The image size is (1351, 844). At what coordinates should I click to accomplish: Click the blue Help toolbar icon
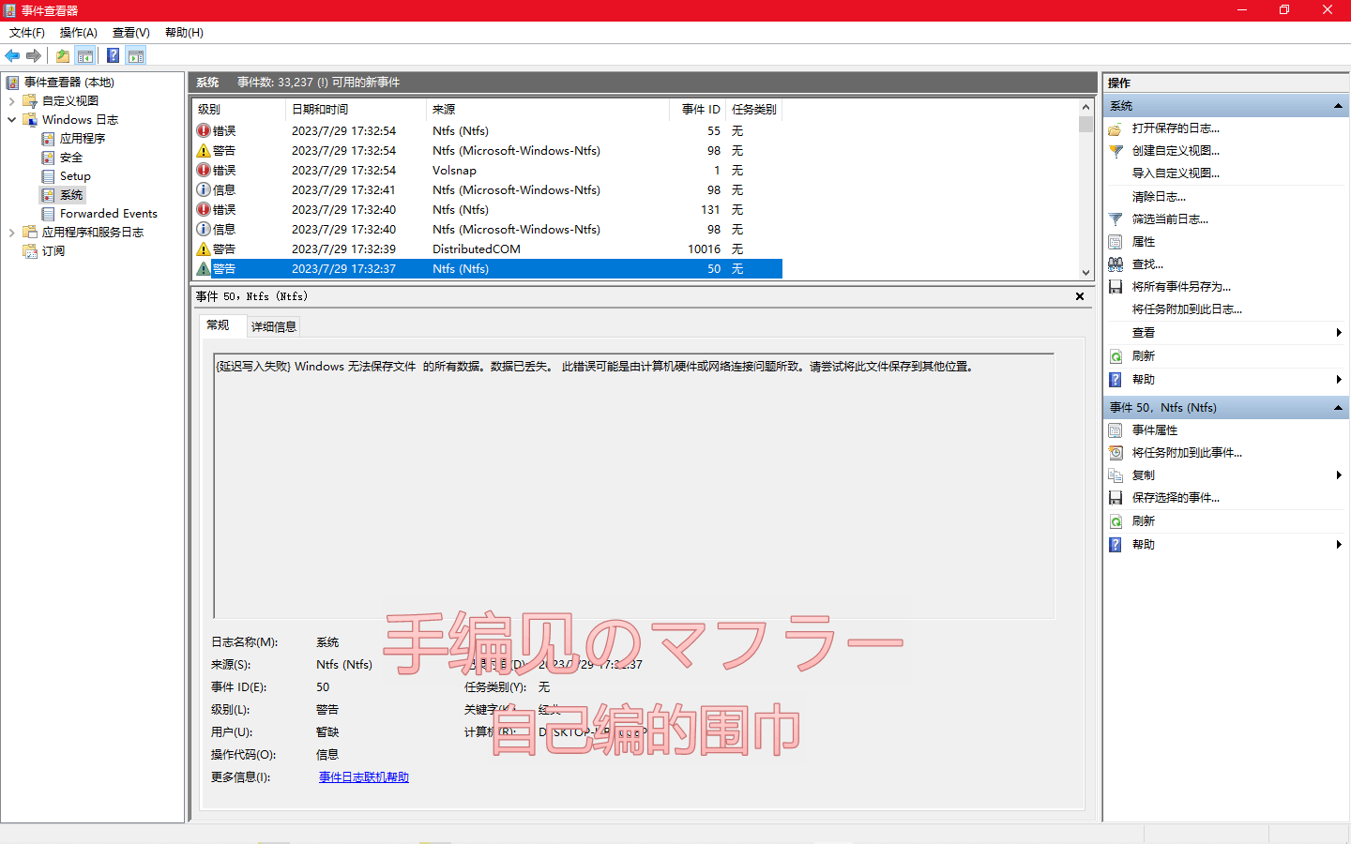113,55
